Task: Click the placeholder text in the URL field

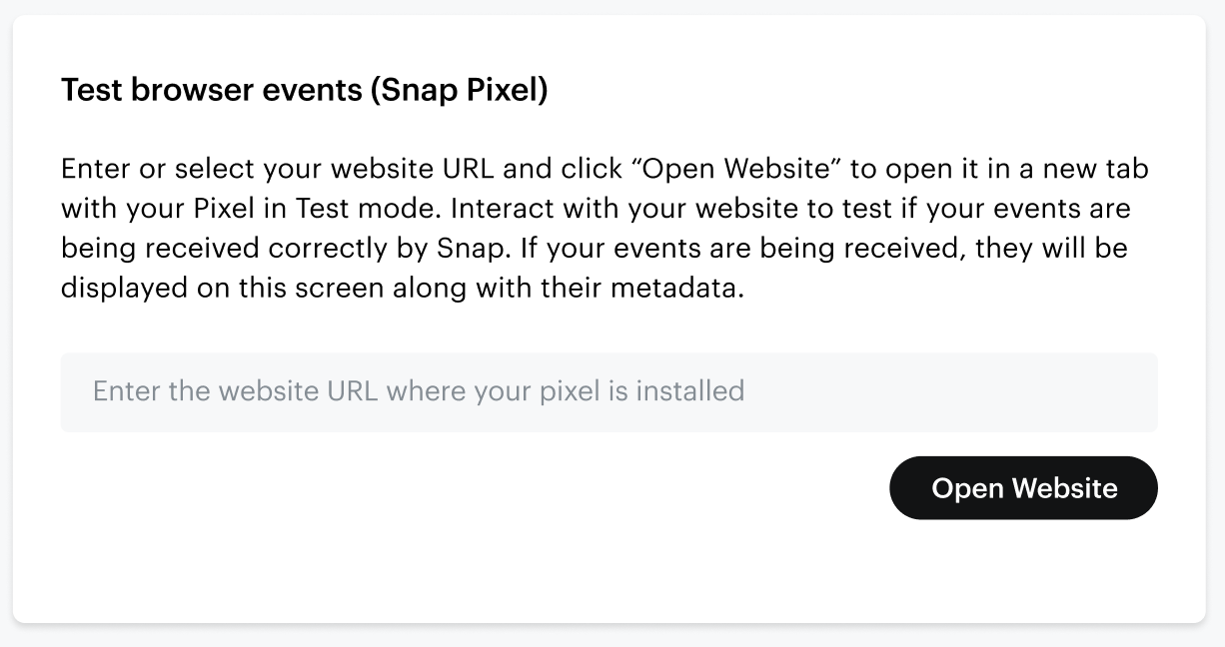Action: coord(419,391)
